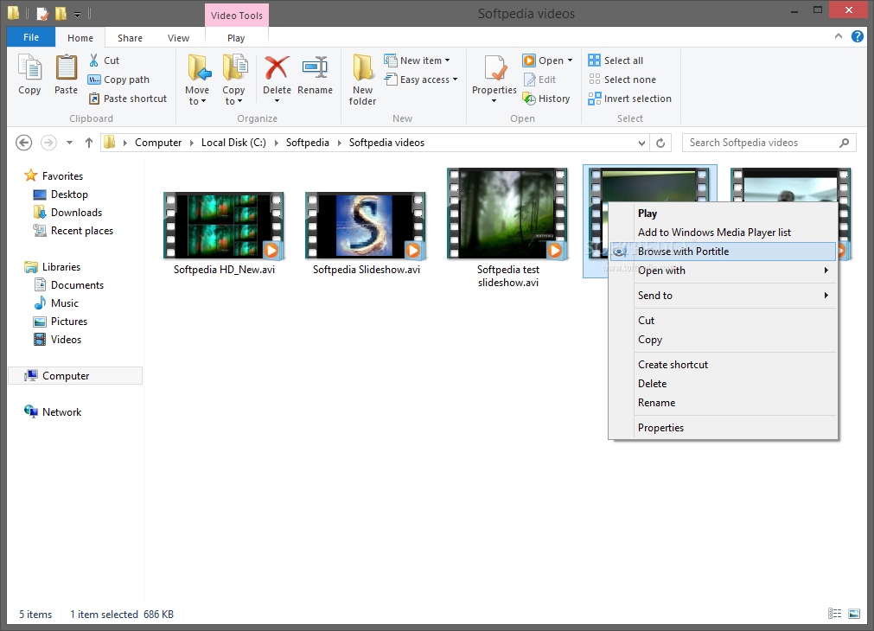The width and height of the screenshot is (874, 631).
Task: Click the search magnifier icon
Action: [x=844, y=143]
